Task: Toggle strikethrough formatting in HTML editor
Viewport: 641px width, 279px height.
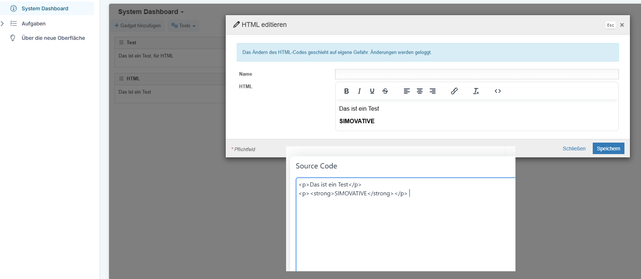Action: tap(385, 91)
